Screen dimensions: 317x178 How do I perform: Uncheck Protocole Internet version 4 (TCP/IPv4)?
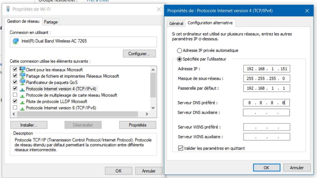click(15, 89)
